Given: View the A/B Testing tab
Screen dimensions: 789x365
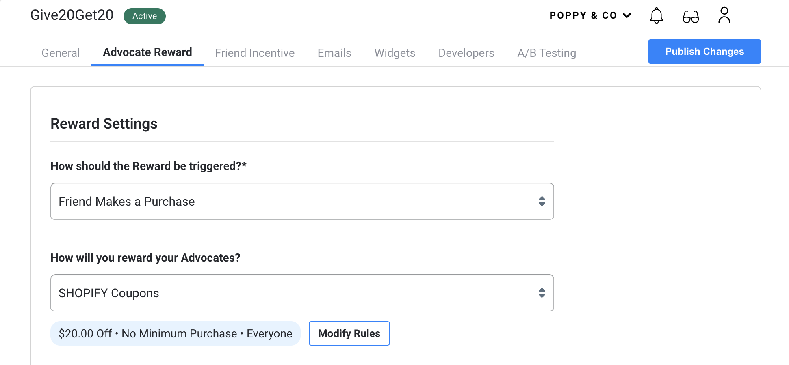Looking at the screenshot, I should tap(547, 53).
